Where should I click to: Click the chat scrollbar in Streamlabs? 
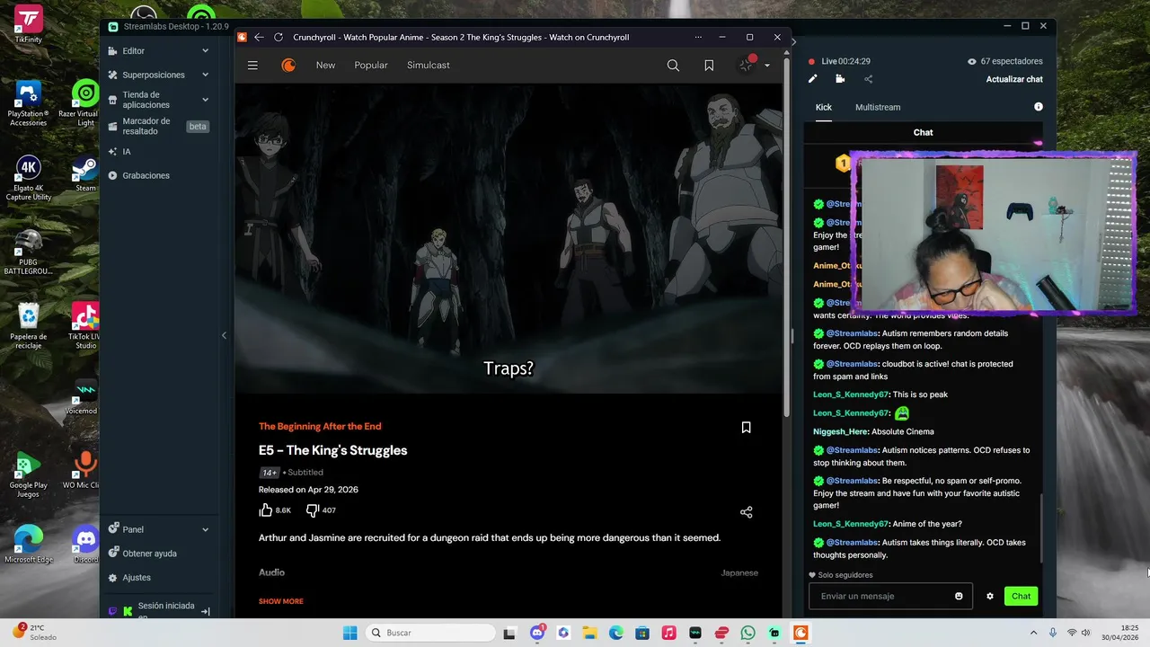click(1042, 528)
